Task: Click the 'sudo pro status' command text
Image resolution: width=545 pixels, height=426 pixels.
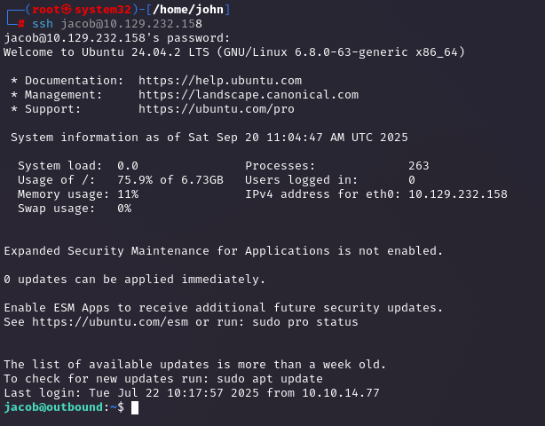Action: [x=305, y=322]
